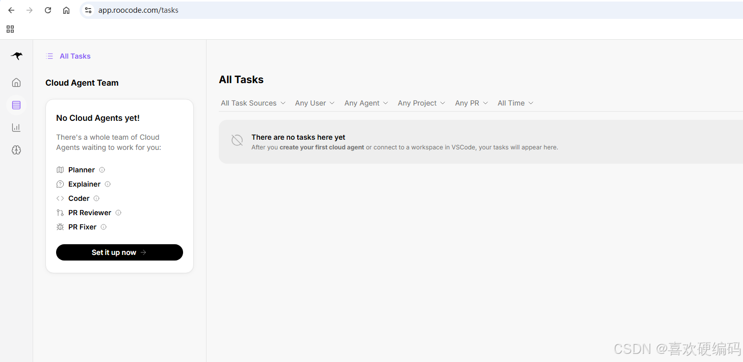The image size is (743, 362).
Task: Show info for Explainer agent
Action: click(108, 184)
